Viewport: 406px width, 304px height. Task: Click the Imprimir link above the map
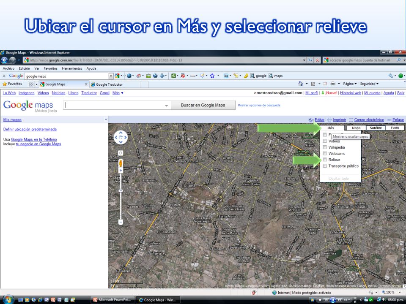pos(339,119)
